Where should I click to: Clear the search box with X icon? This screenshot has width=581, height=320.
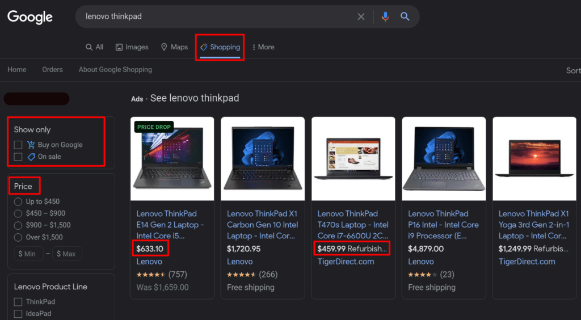[x=361, y=16]
